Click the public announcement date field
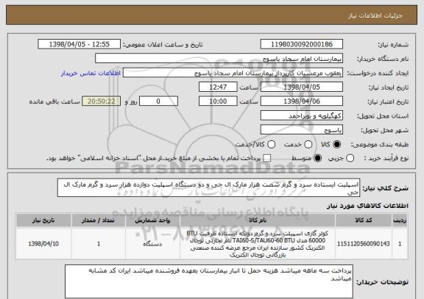This screenshot has width=424, height=299. coord(79,44)
